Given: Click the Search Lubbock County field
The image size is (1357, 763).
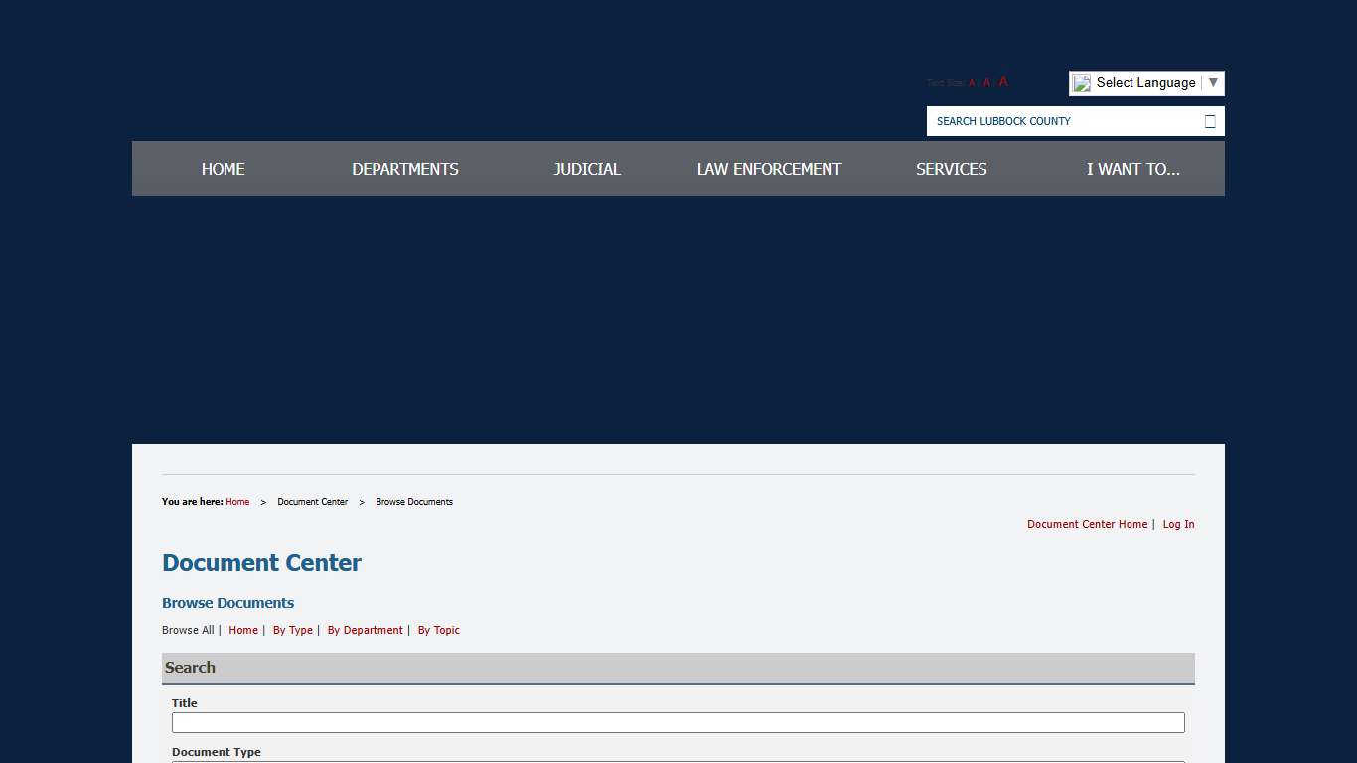Looking at the screenshot, I should tap(1063, 121).
